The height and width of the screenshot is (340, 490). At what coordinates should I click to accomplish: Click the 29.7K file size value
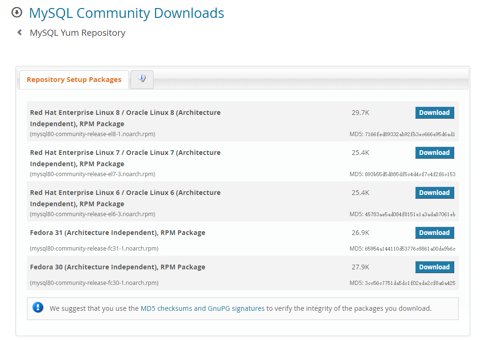[x=360, y=113]
